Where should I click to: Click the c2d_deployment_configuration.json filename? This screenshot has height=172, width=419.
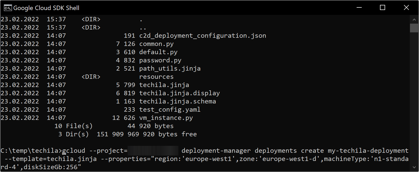(203, 36)
